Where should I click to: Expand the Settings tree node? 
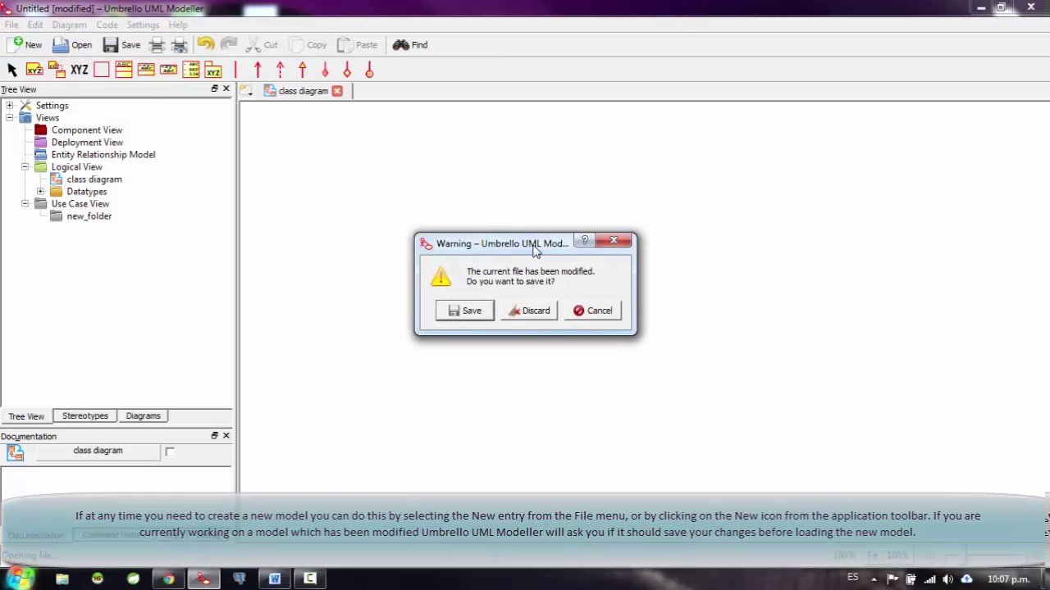point(9,106)
